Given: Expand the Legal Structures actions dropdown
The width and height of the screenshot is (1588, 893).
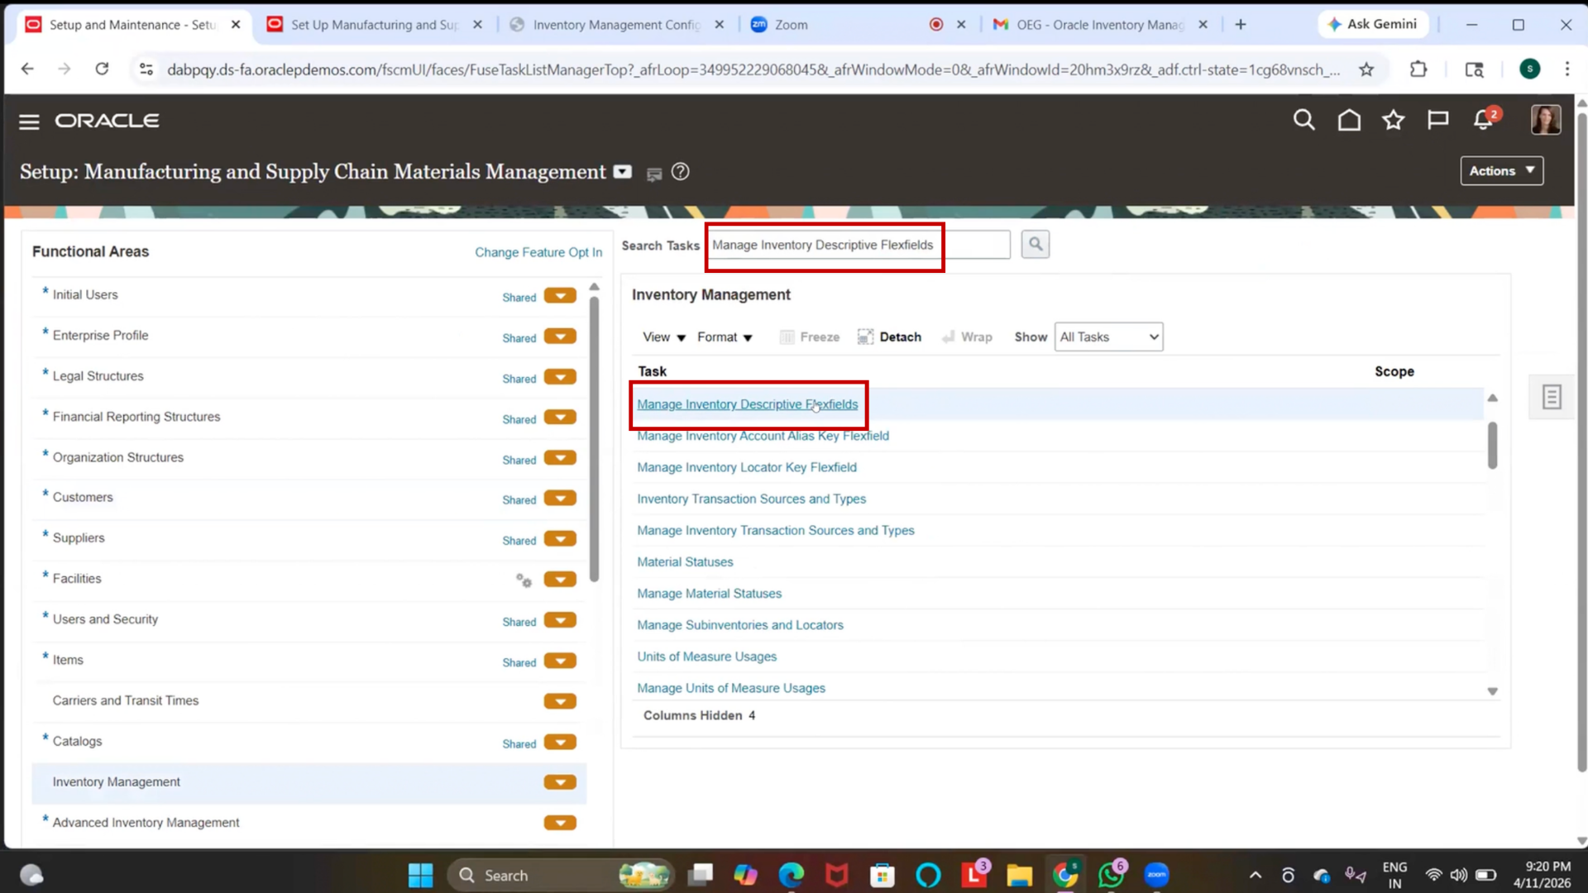Looking at the screenshot, I should 560,377.
